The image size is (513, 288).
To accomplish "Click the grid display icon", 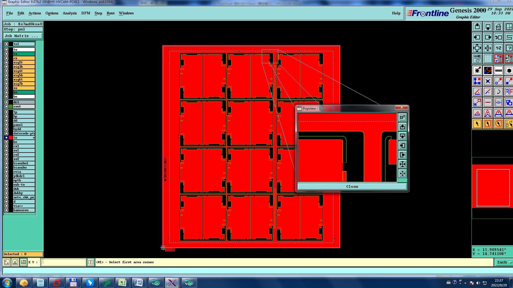I will 488,59.
